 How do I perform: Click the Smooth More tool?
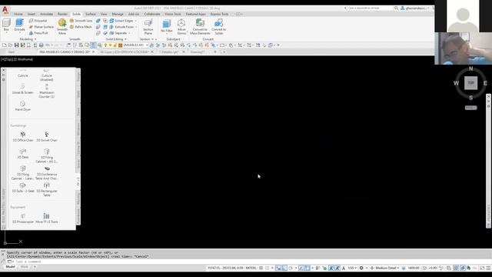[62, 27]
